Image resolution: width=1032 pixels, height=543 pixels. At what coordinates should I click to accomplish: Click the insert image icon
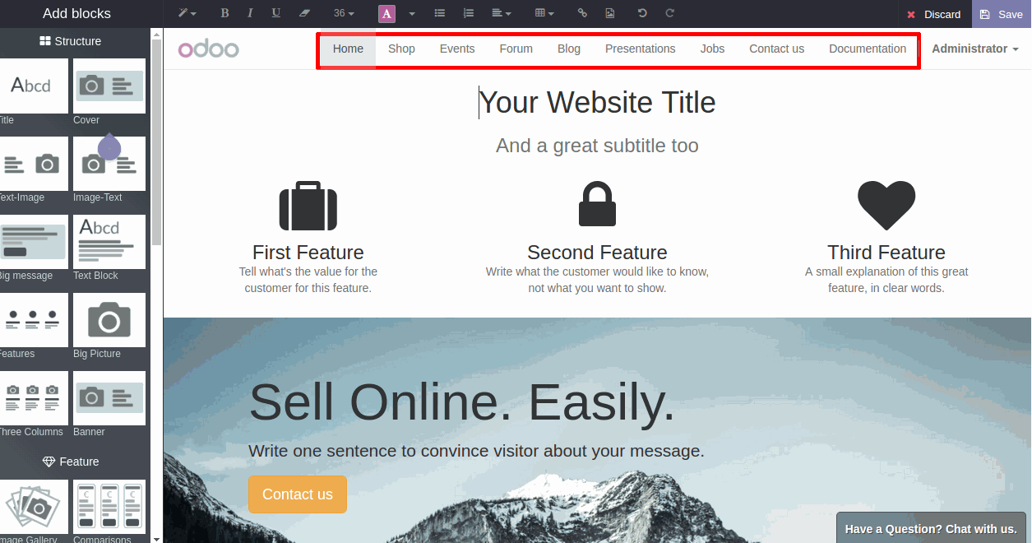(x=609, y=13)
